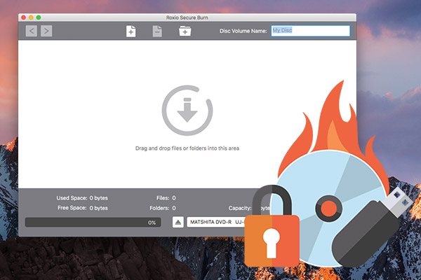Click the 'Files: 0' counter
The width and height of the screenshot is (421, 280).
coord(166,198)
